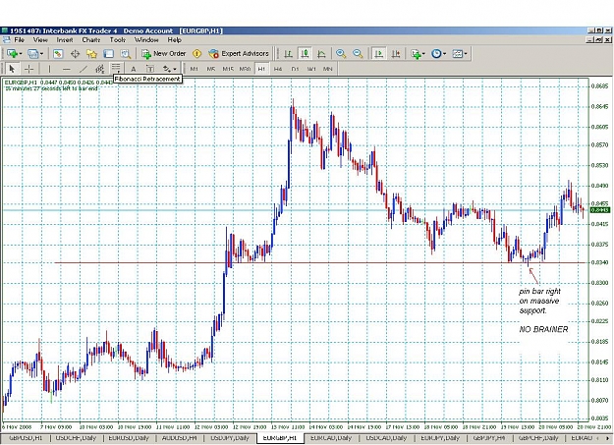Select the 'pin bar right on massive support' text

pyautogui.click(x=539, y=301)
